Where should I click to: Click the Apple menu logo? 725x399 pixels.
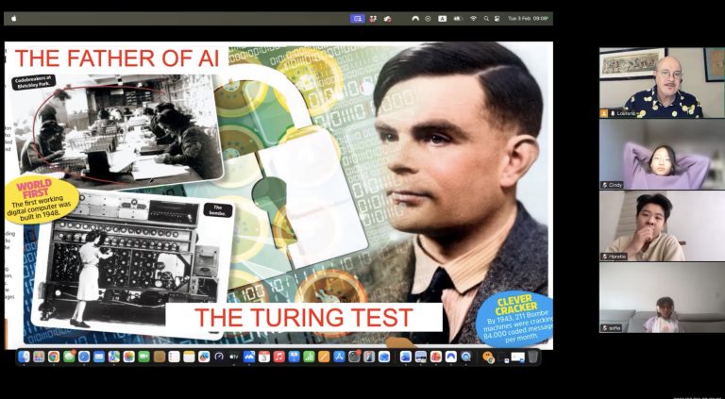click(x=14, y=18)
